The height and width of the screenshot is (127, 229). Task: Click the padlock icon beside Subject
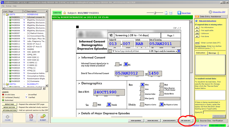64,13
